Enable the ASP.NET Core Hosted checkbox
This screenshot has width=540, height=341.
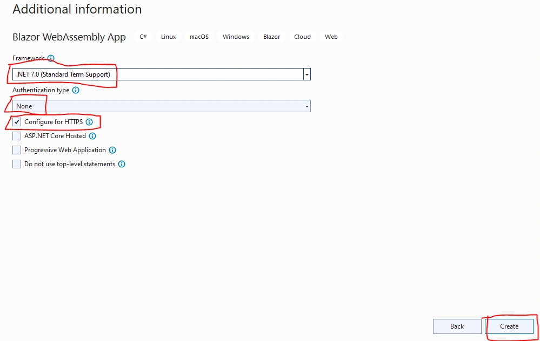pyautogui.click(x=17, y=136)
